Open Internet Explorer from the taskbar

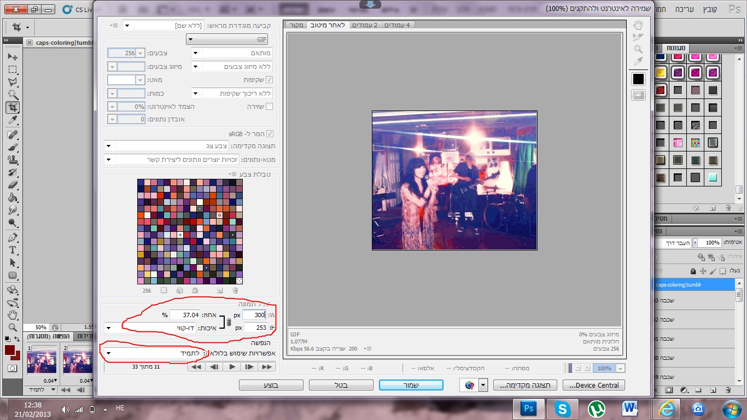point(668,409)
